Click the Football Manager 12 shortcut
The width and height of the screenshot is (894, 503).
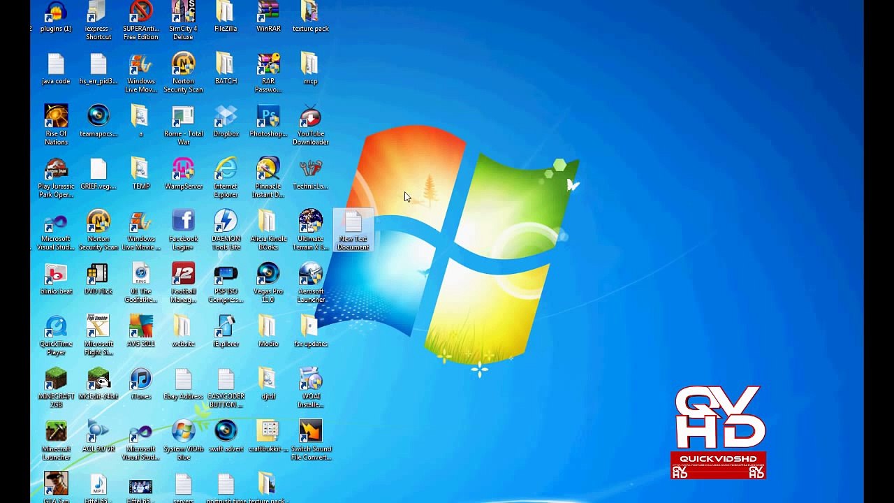coord(183,283)
